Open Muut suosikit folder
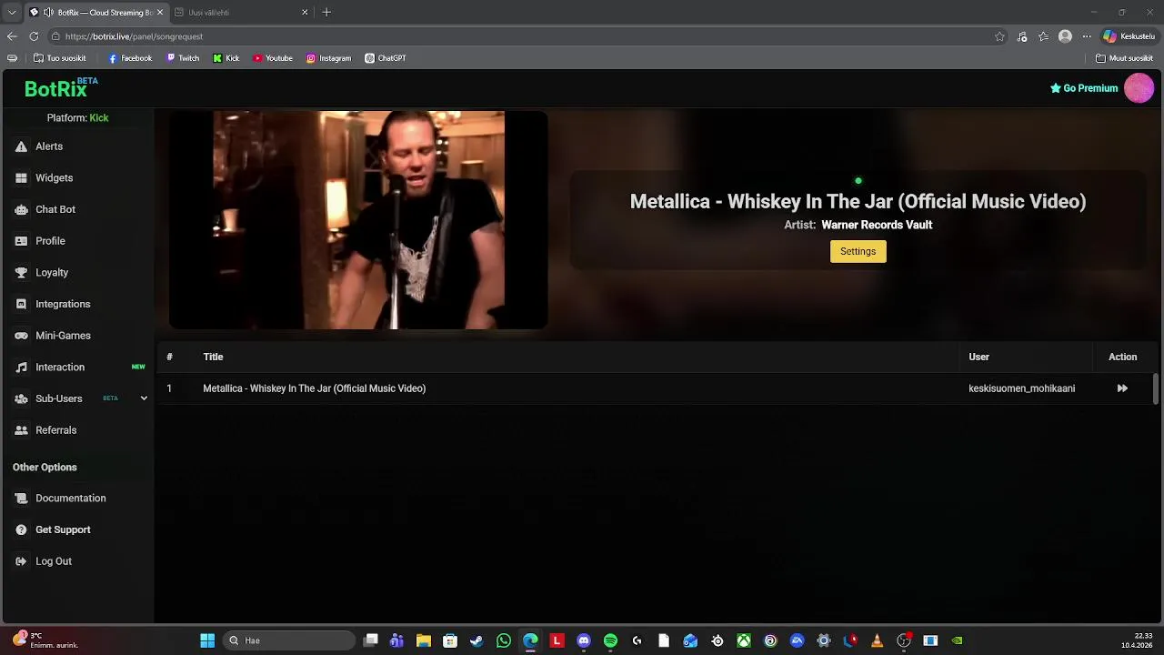The width and height of the screenshot is (1164, 655). 1124,58
